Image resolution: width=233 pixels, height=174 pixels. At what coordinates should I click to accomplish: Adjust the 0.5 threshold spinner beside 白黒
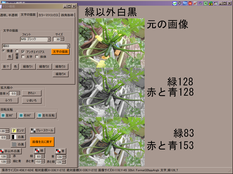click(8, 138)
